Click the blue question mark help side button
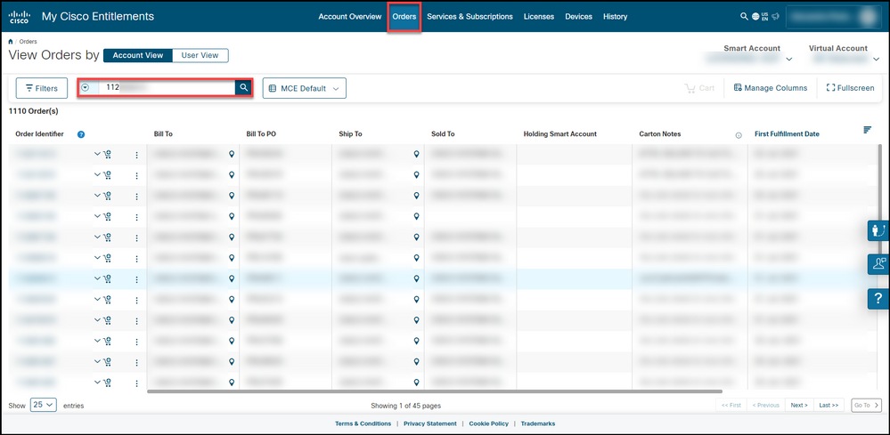Viewport: 890px width, 435px height. coord(878,298)
